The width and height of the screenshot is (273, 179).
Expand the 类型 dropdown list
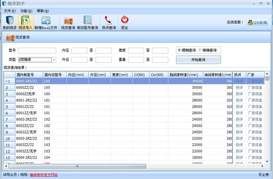54,60
